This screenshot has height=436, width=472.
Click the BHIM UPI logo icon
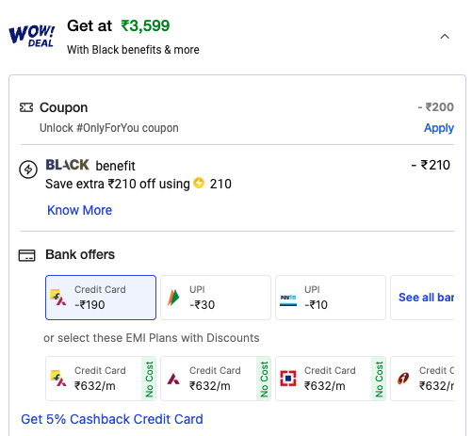click(x=173, y=298)
